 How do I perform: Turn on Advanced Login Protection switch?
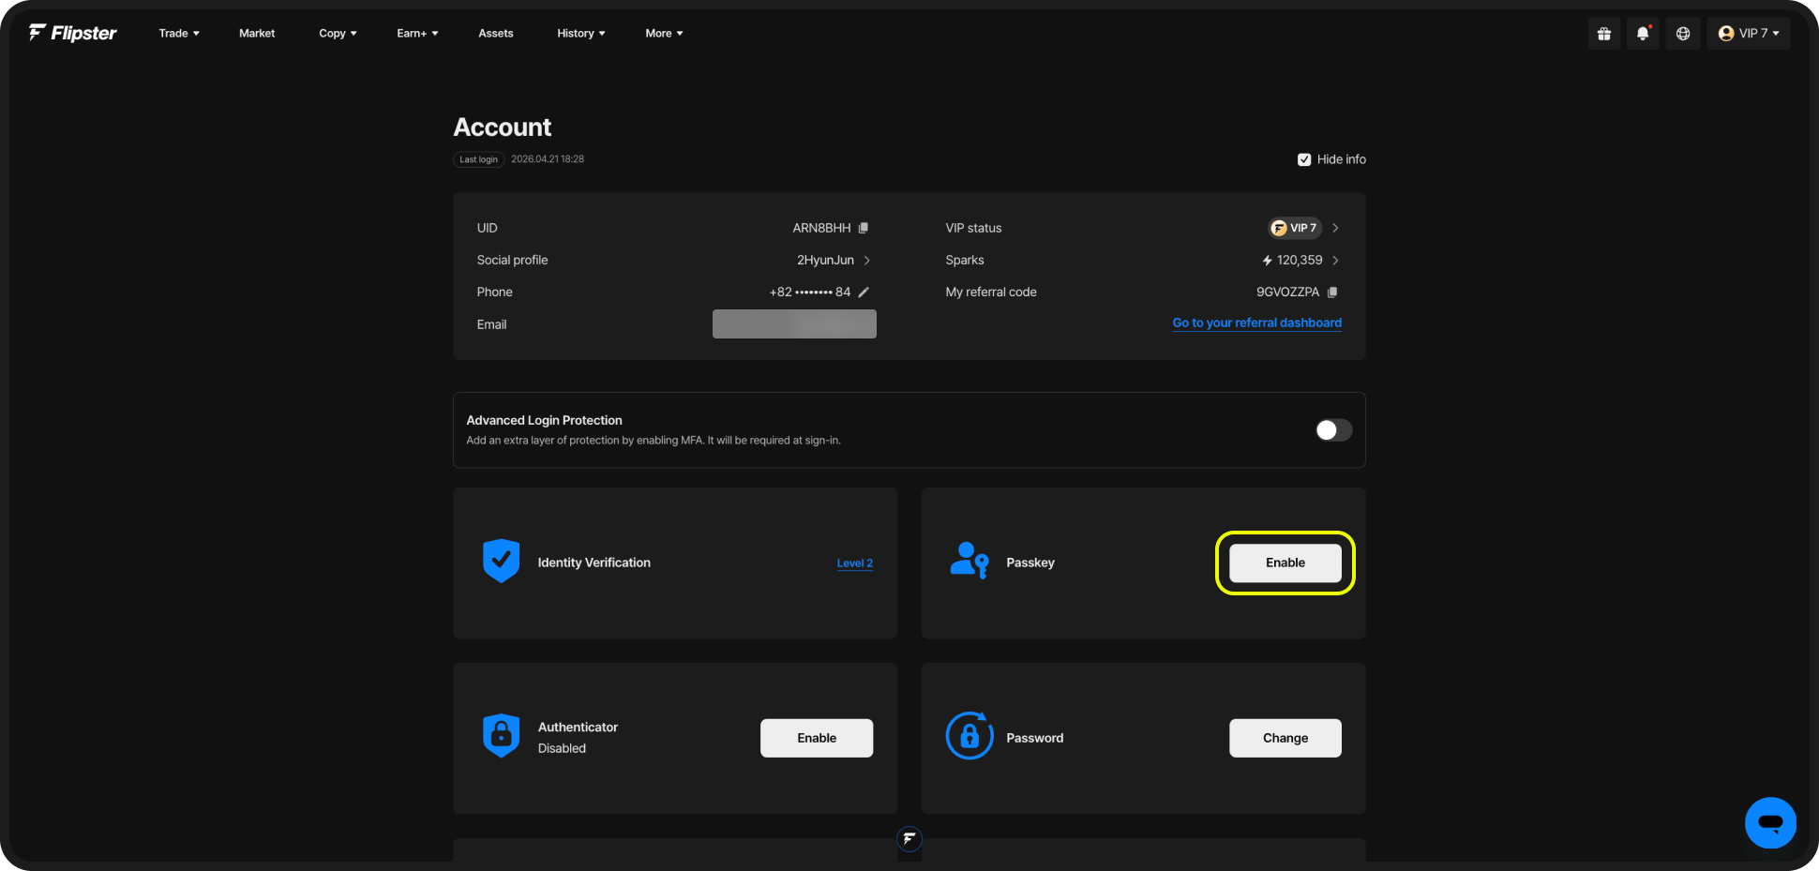click(x=1333, y=430)
